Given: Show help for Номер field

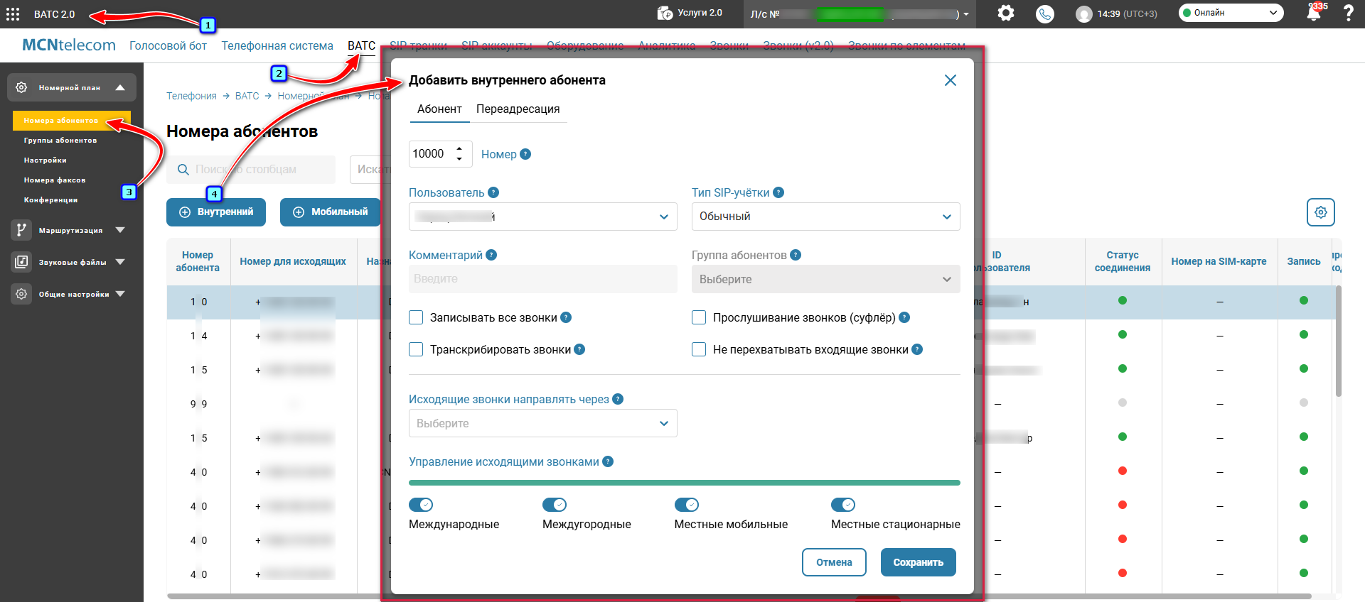Looking at the screenshot, I should (525, 154).
